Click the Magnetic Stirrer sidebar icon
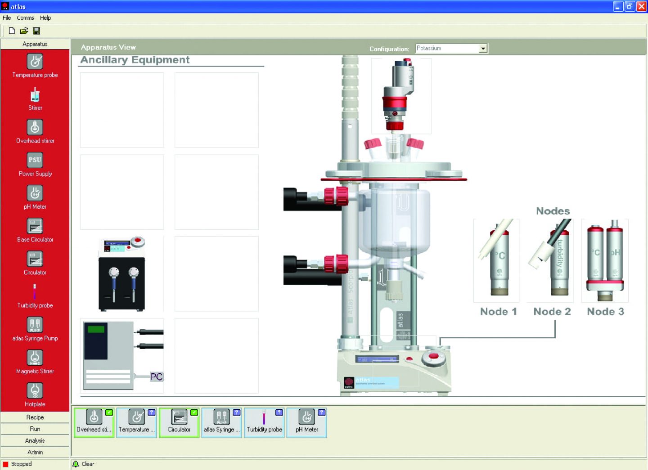Image resolution: width=648 pixels, height=470 pixels. (35, 358)
